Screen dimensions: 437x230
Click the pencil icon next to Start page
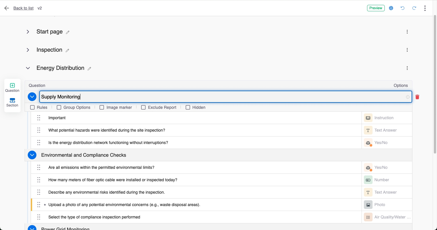[68, 32]
